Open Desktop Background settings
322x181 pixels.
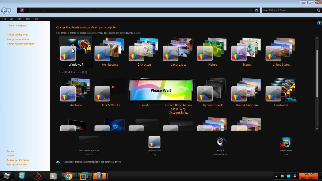pyautogui.click(x=89, y=146)
